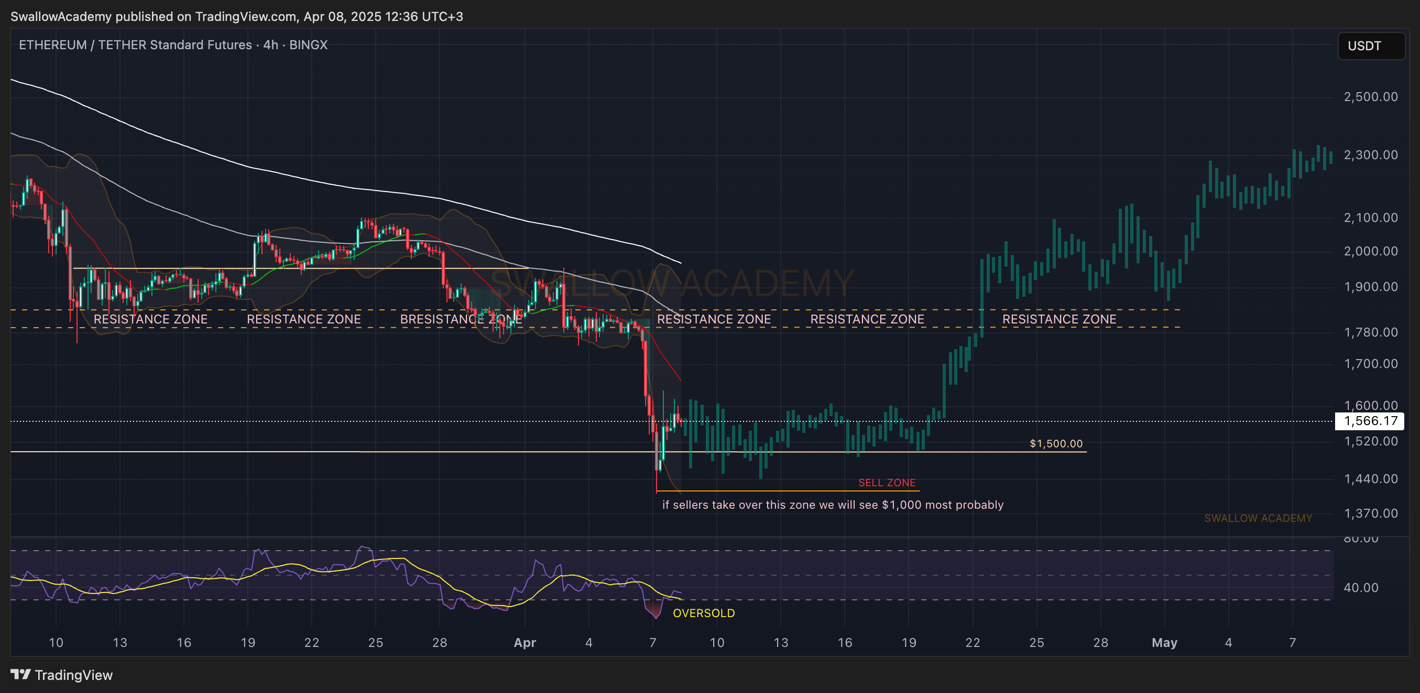Click the current price label 1,566.17
This screenshot has height=693, width=1420.
1369,421
